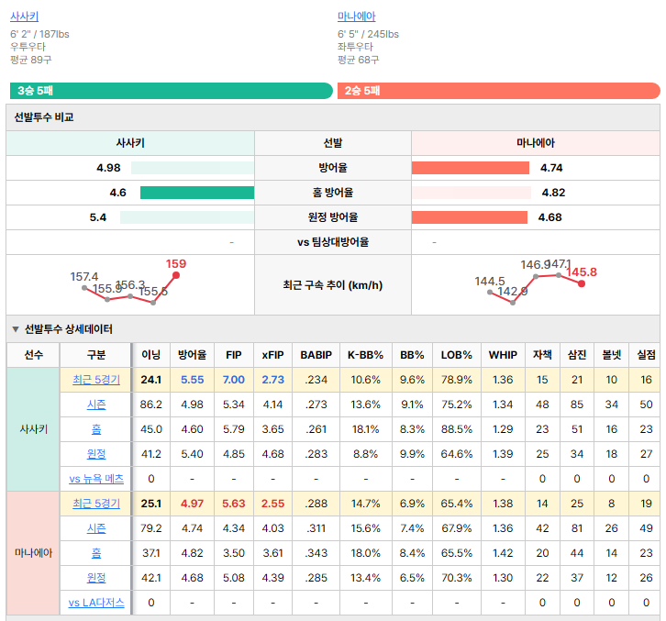Image resolution: width=666 pixels, height=621 pixels.
Task: Click 사사키's green 홈 방어율 bar
Action: coord(197,193)
